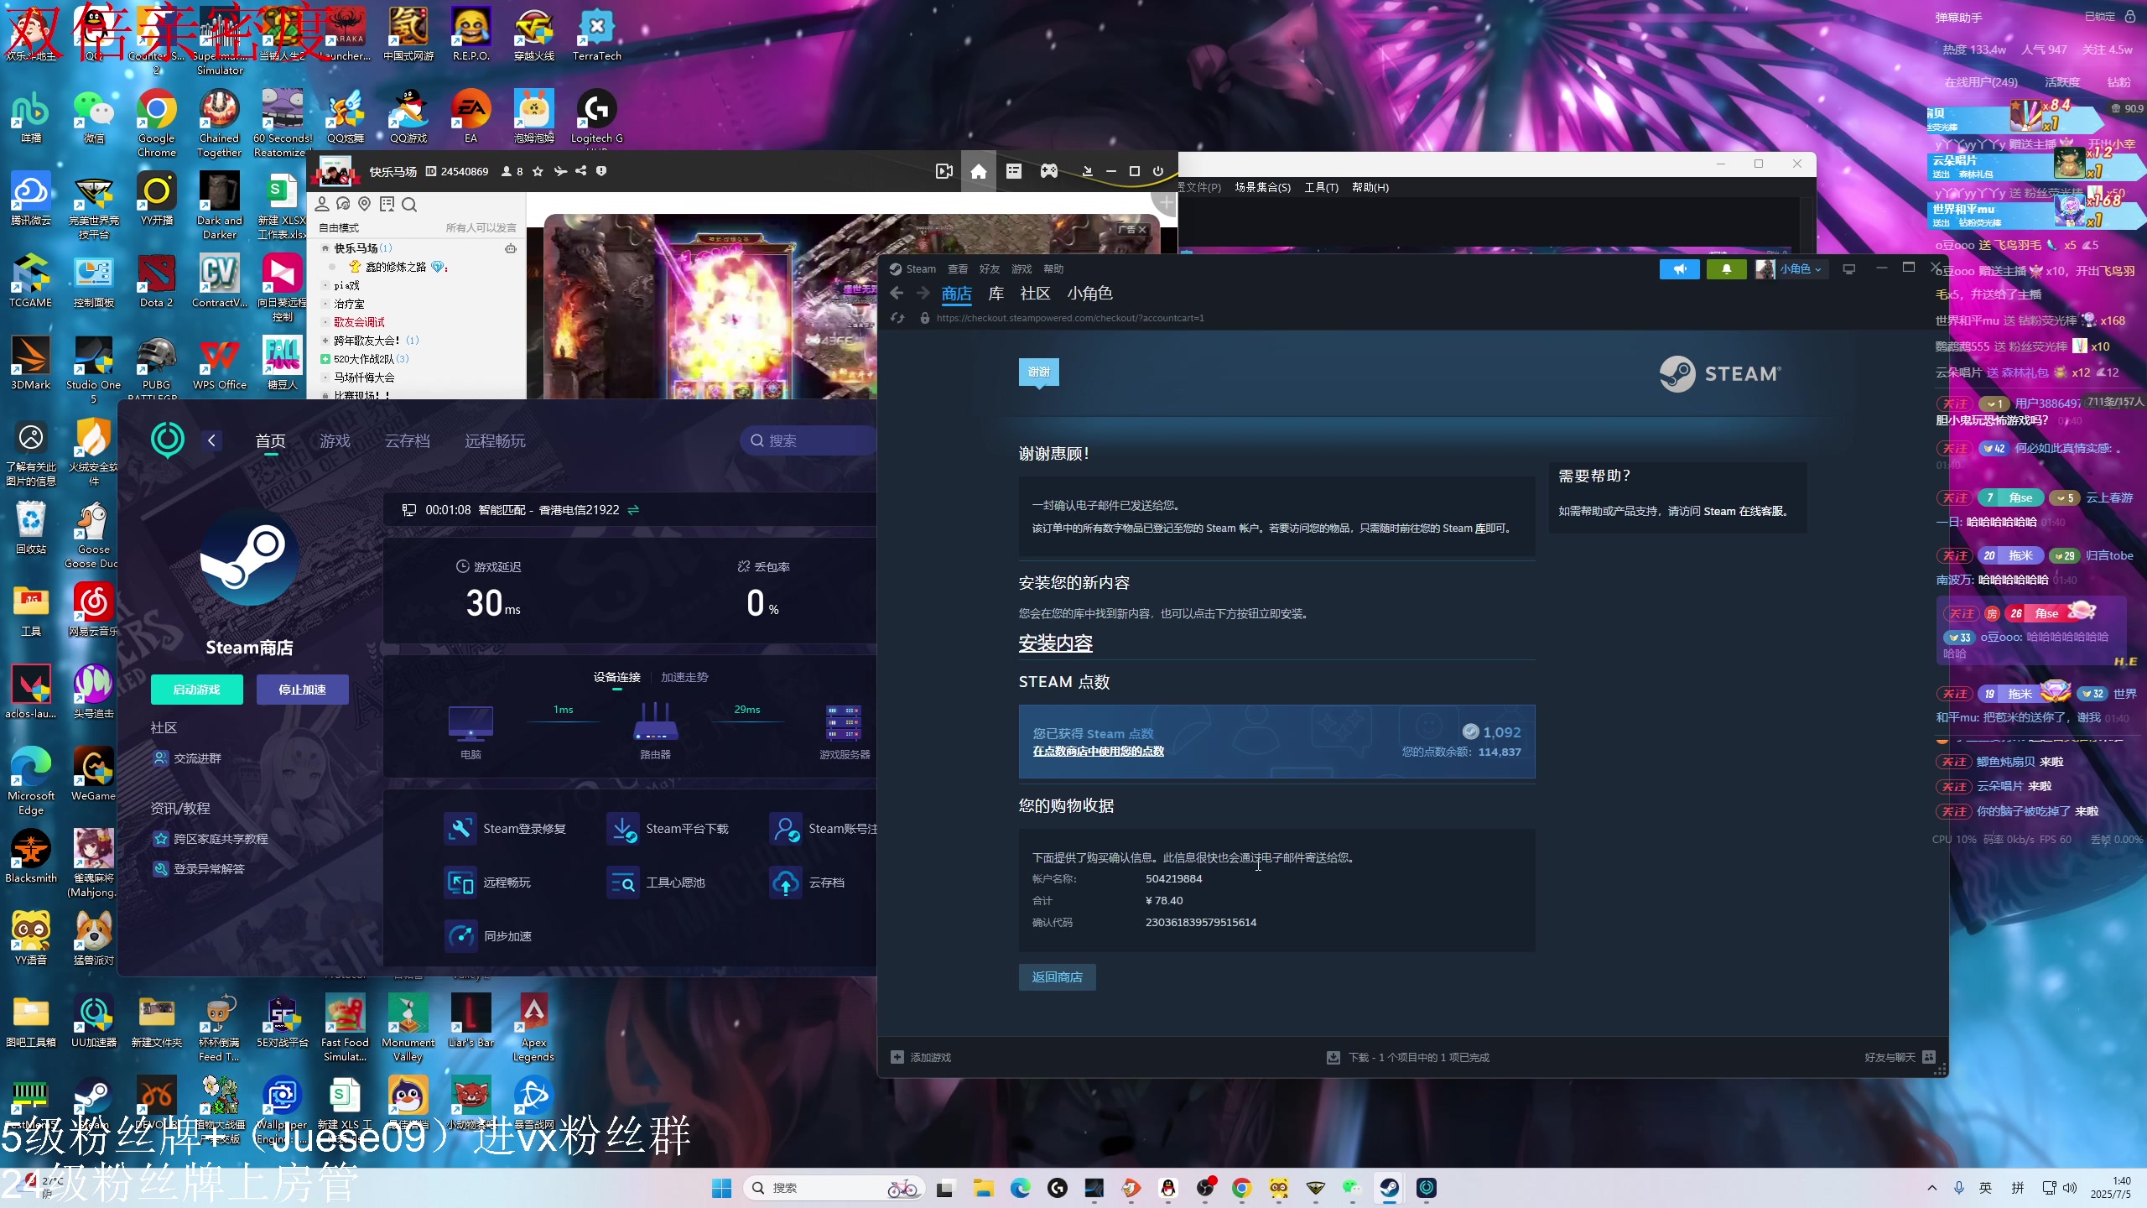This screenshot has width=2147, height=1208.
Task: Collapse the 快乐马场 channel root node
Action: pyautogui.click(x=325, y=248)
